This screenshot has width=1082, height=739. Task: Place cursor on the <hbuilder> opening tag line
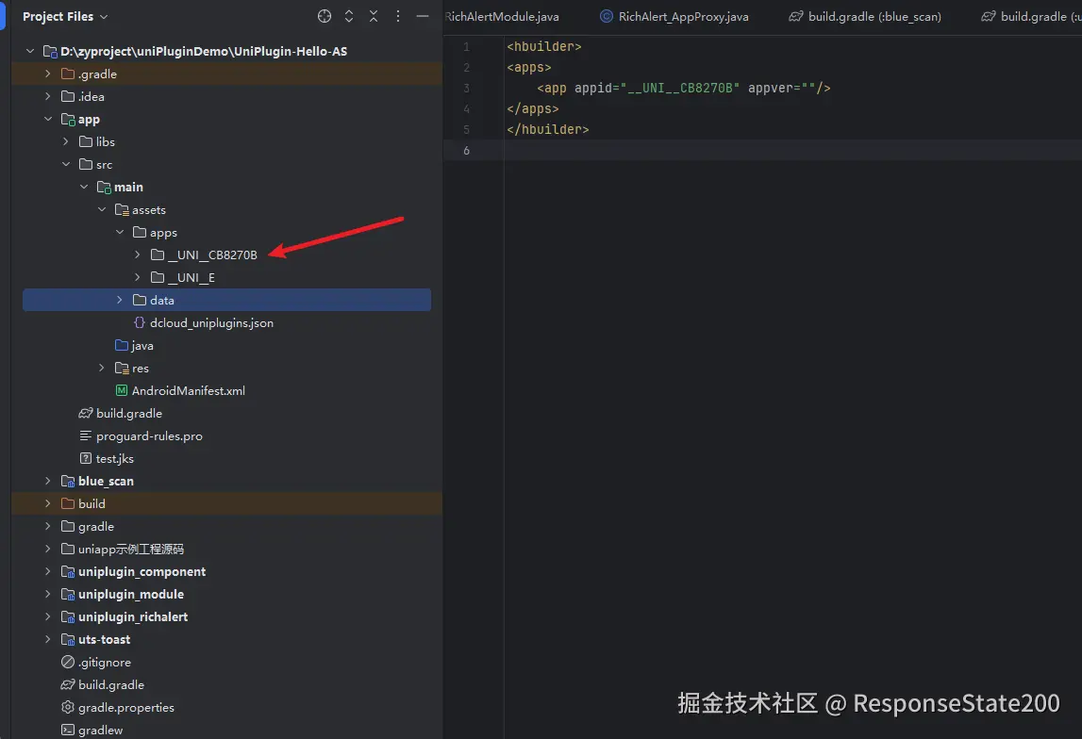(x=543, y=47)
